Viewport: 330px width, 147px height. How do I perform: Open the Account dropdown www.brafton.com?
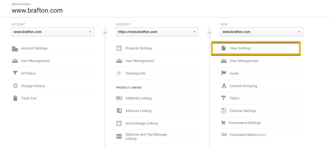(53, 32)
